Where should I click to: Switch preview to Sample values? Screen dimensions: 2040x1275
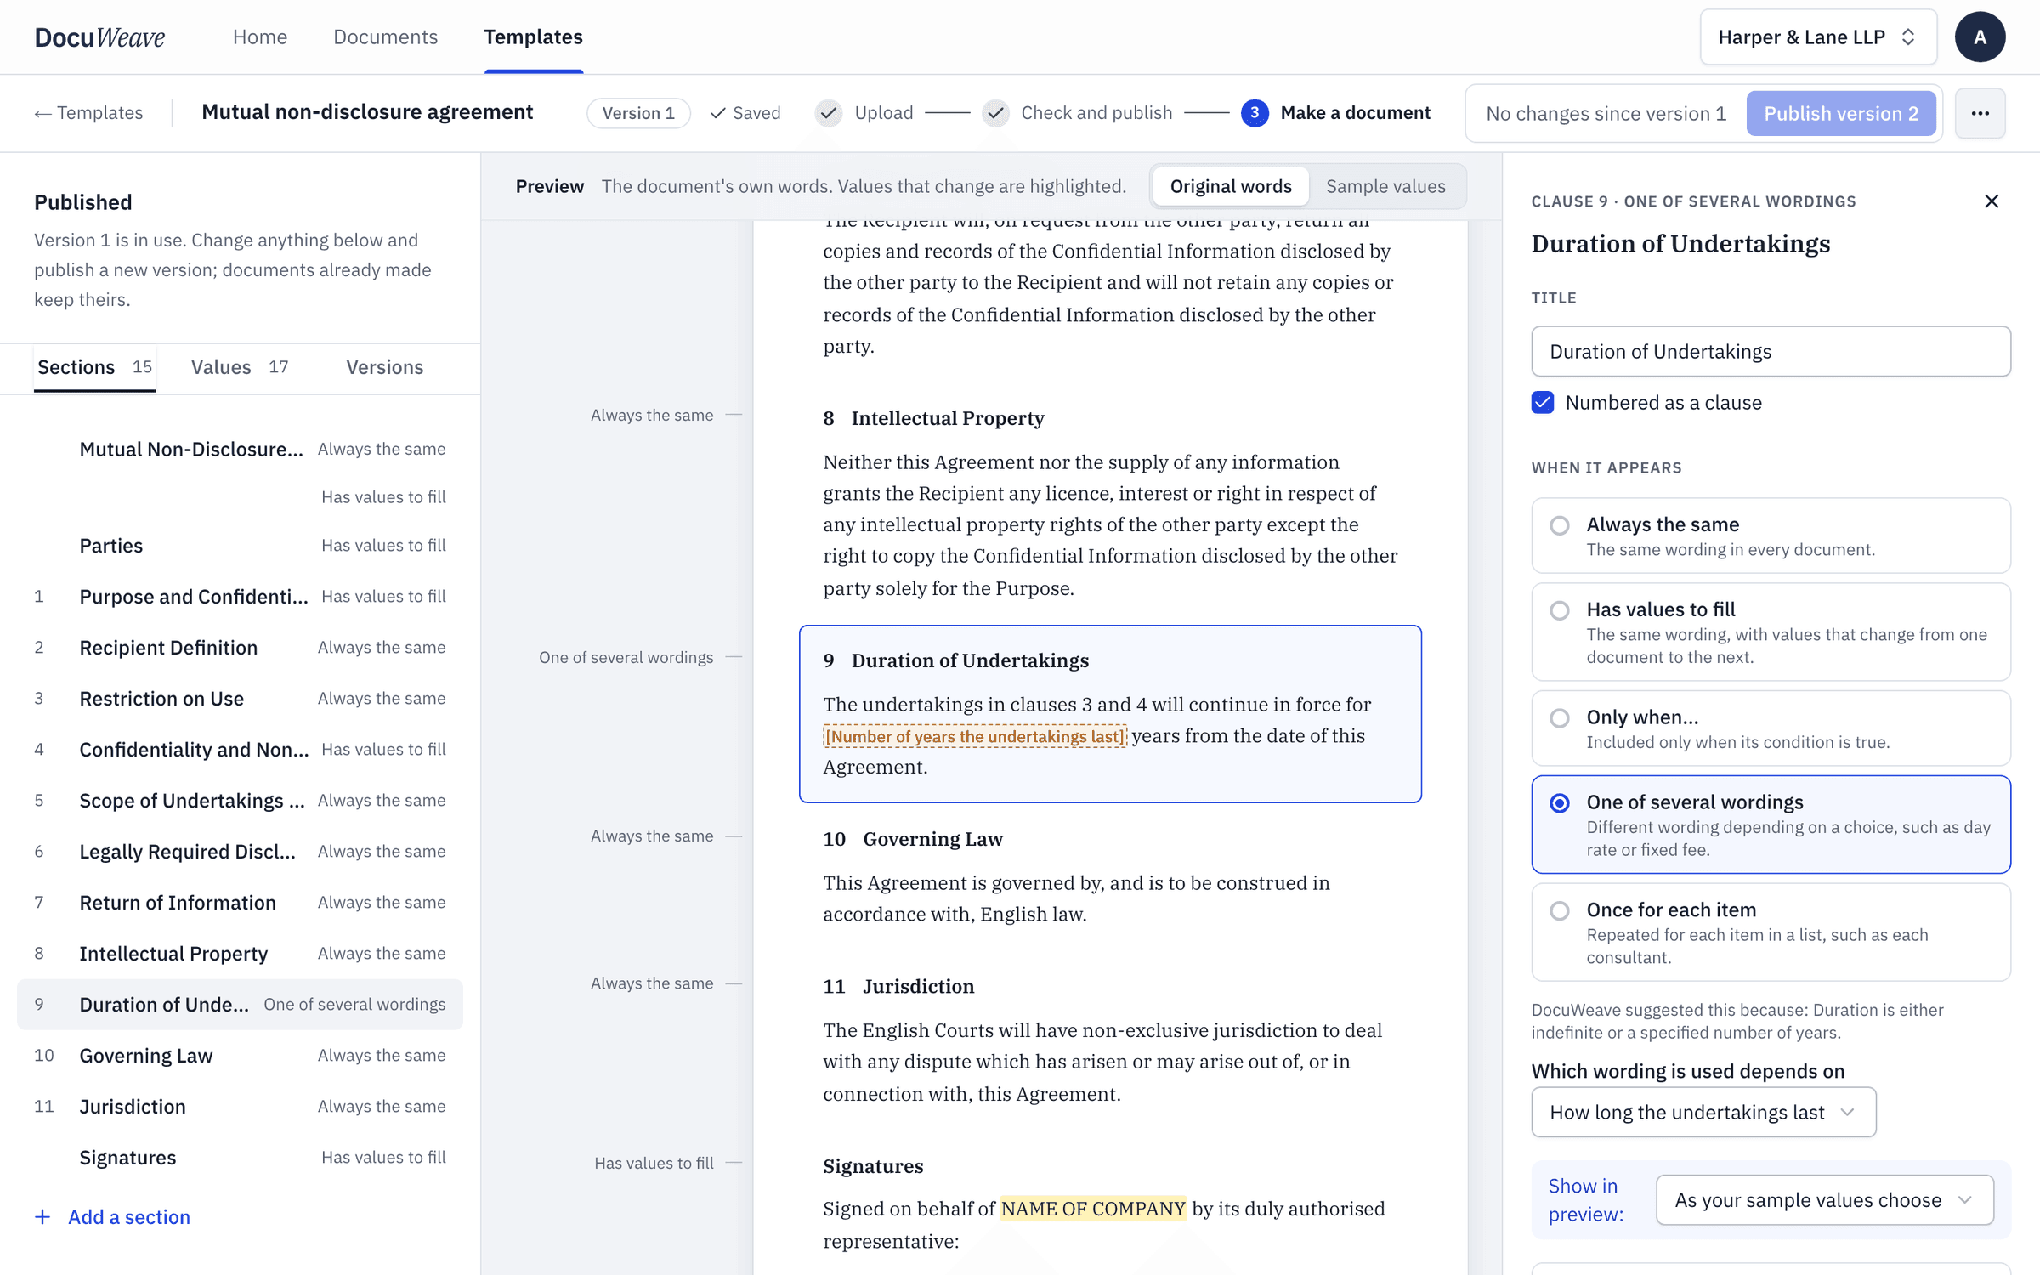point(1385,186)
